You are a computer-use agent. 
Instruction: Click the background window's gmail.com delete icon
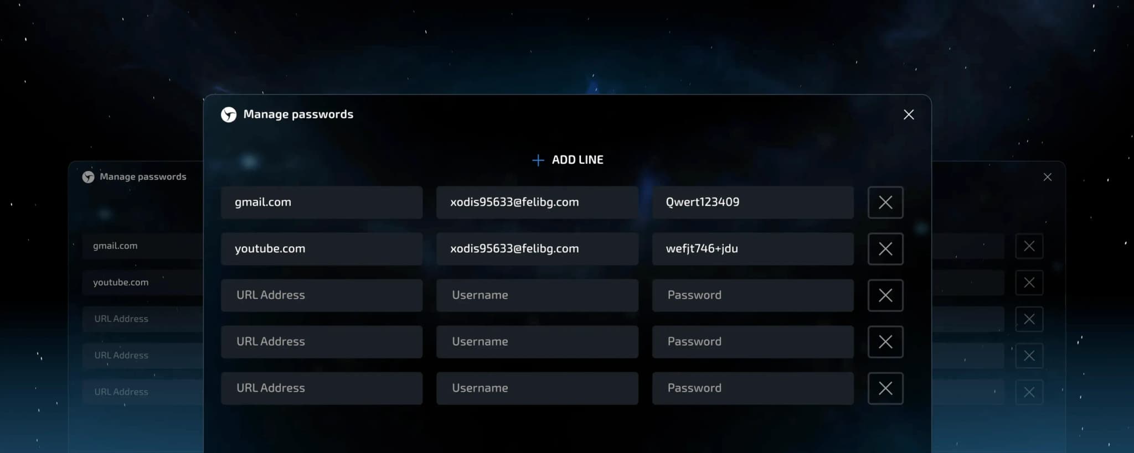point(1029,246)
